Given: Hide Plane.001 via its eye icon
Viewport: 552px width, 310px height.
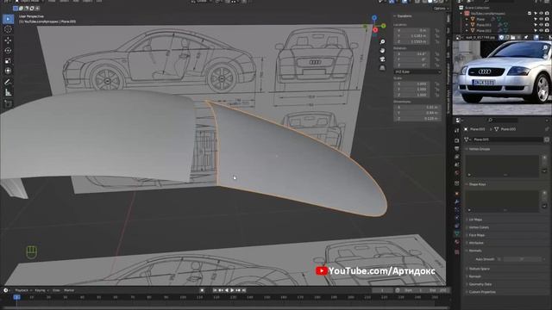Looking at the screenshot, I should (541, 25).
